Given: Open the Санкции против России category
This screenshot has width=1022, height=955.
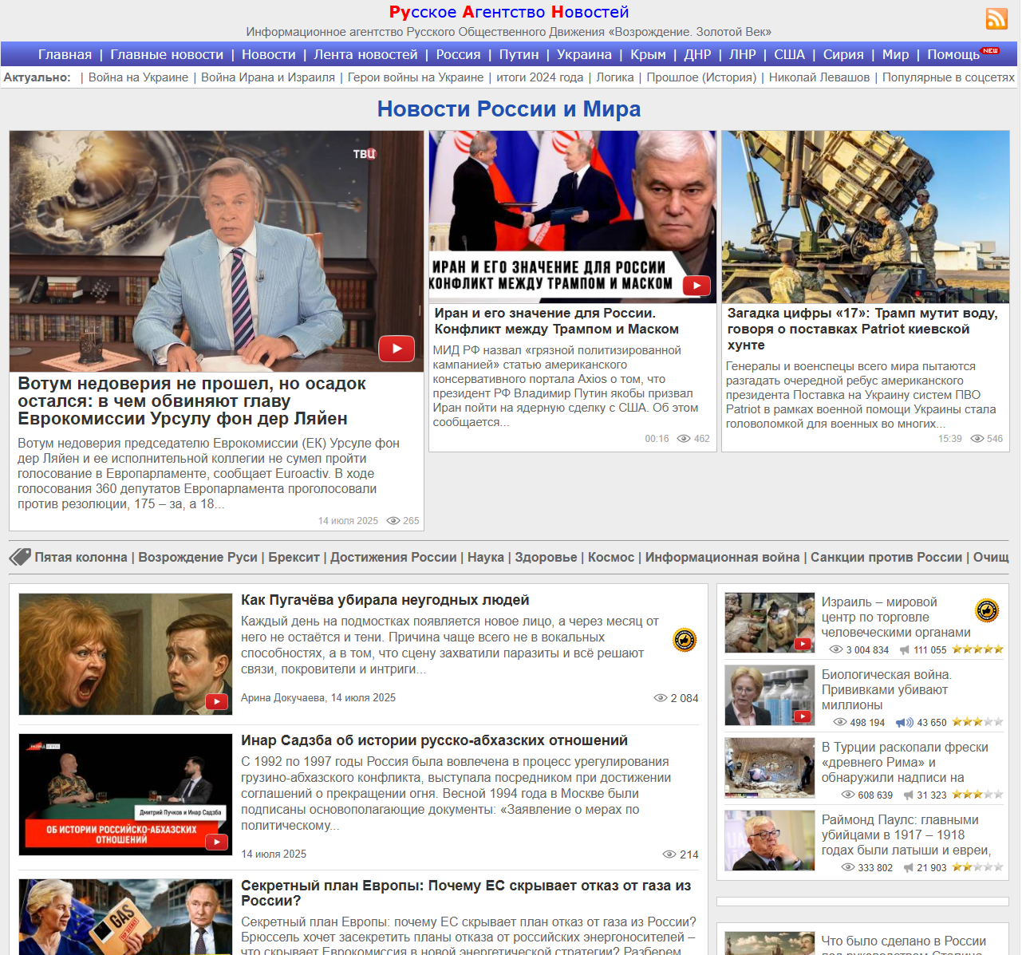Looking at the screenshot, I should tap(886, 557).
